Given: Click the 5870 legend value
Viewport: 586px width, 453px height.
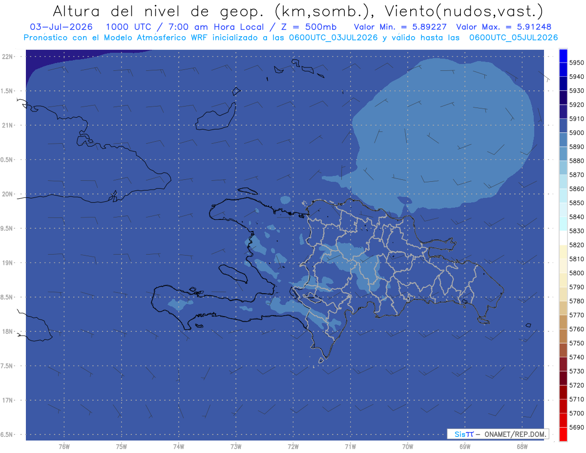Looking at the screenshot, I should [x=576, y=175].
